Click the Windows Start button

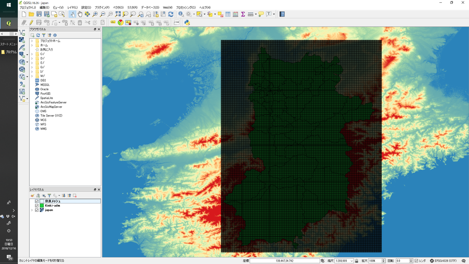pos(9,5)
